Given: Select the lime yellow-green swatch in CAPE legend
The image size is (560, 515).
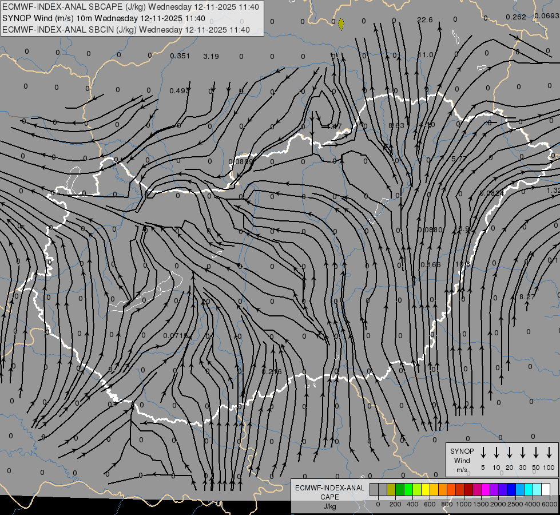Looking at the screenshot, I should click(x=417, y=489).
